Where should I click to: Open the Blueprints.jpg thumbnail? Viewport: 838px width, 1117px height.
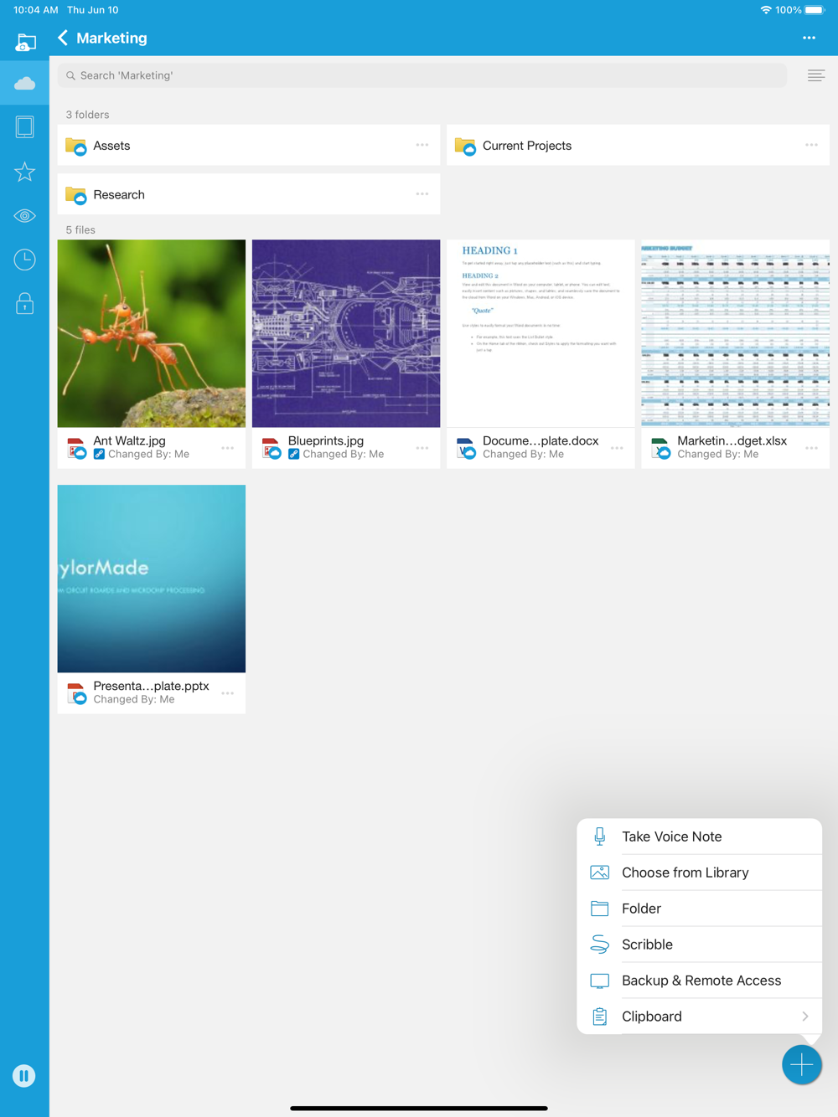coord(346,333)
